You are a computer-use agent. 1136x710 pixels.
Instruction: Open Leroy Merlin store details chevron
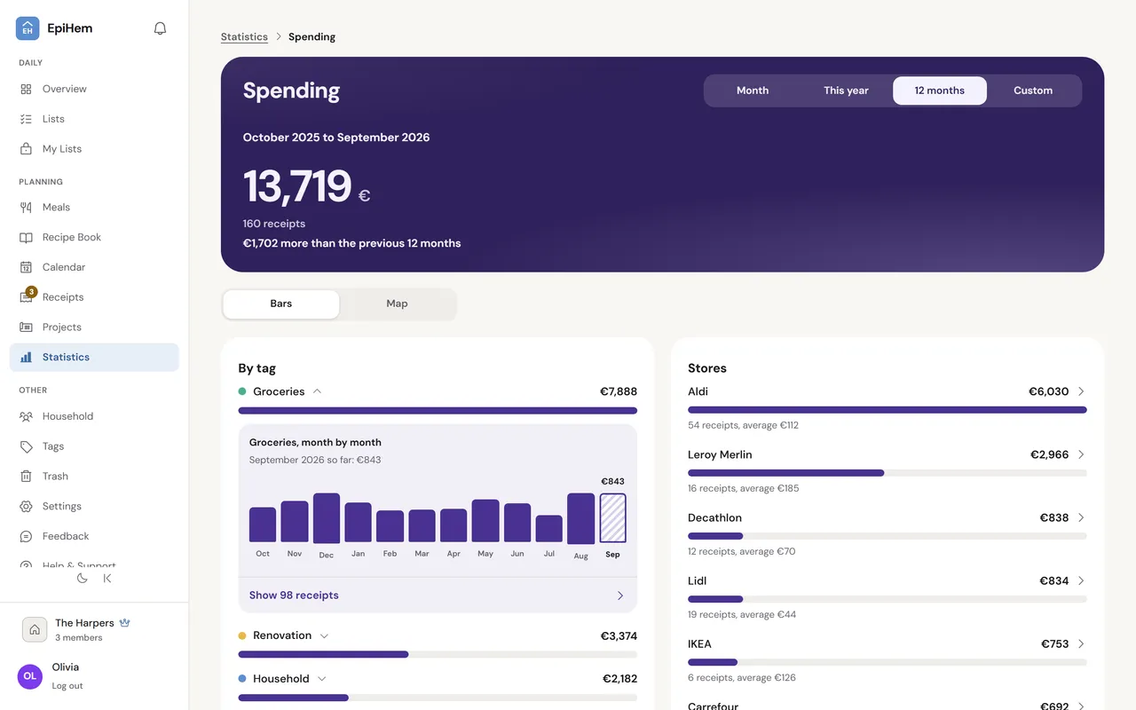click(x=1081, y=454)
